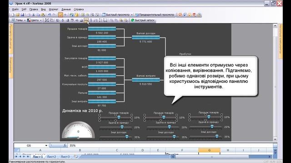
Task: Expand the Цвета dropdown arrow
Action: pyautogui.click(x=40, y=20)
